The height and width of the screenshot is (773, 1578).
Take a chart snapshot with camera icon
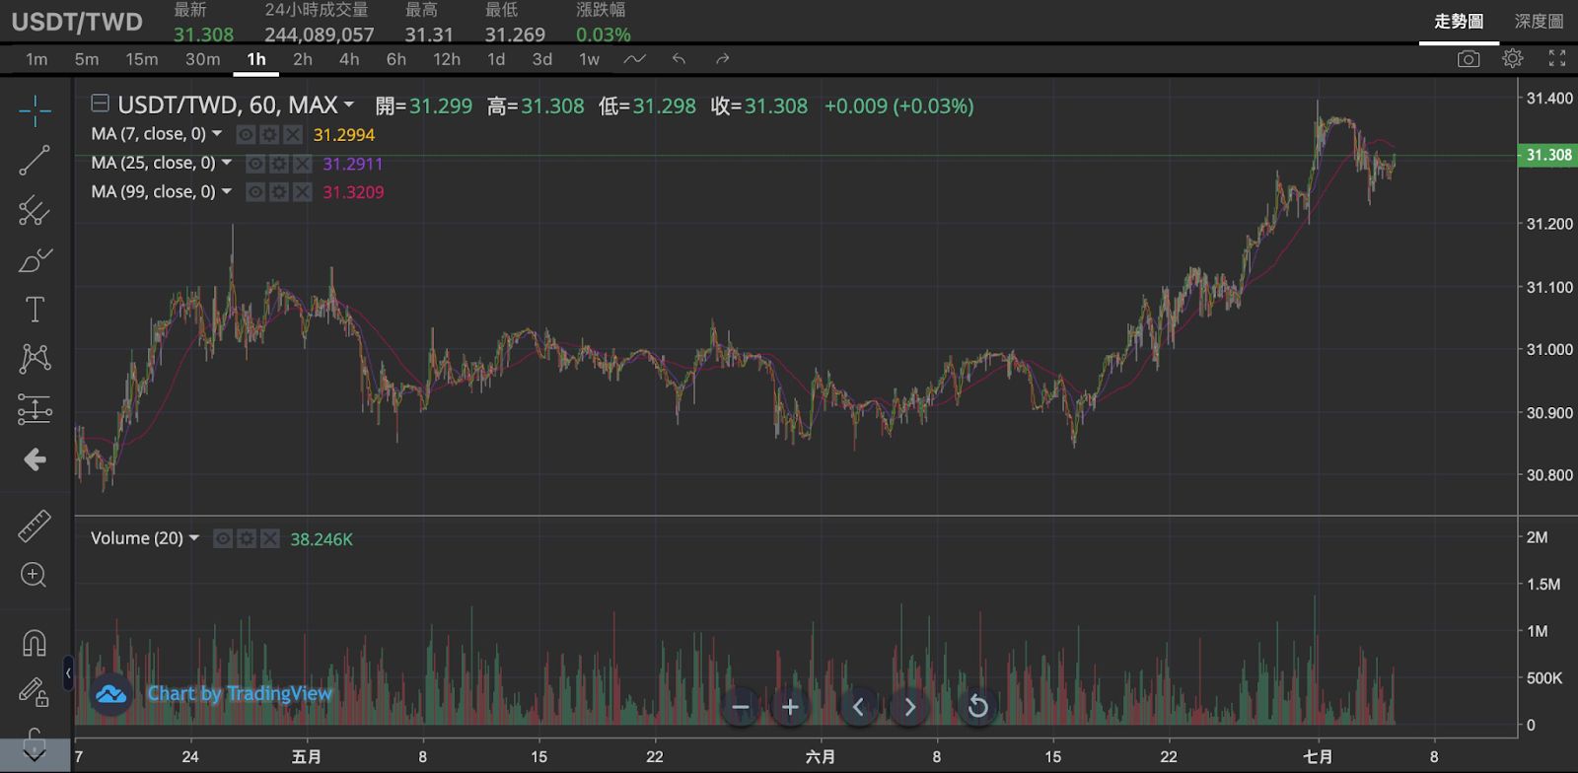(1469, 59)
